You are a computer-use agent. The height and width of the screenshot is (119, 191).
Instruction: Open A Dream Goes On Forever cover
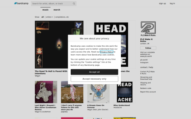point(98,92)
